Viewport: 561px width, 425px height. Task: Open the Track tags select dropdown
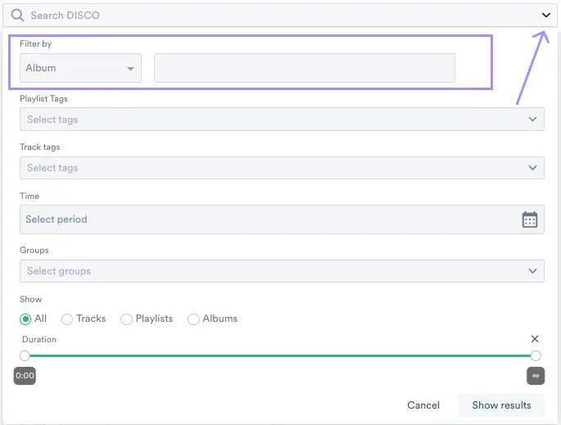click(x=282, y=168)
